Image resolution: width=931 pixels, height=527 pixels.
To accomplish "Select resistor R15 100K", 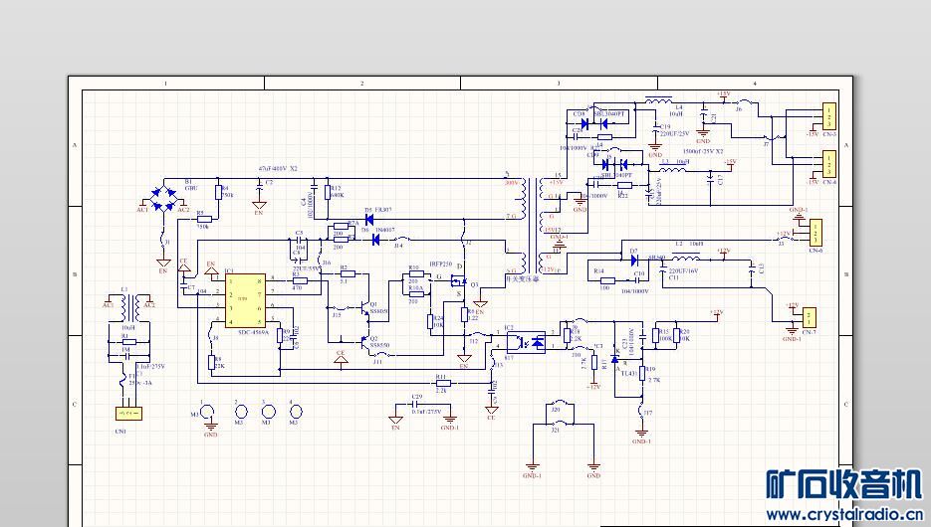I will pos(656,335).
